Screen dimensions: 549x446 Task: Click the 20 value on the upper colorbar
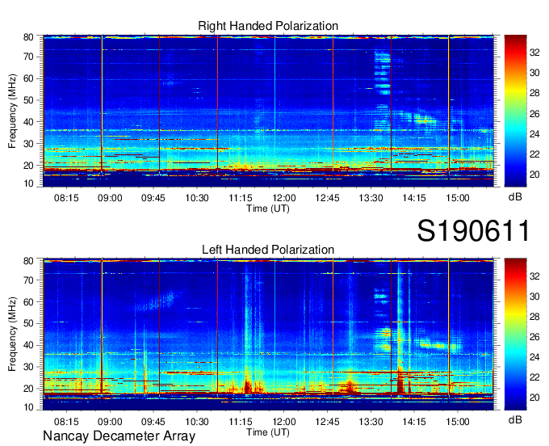pos(534,175)
